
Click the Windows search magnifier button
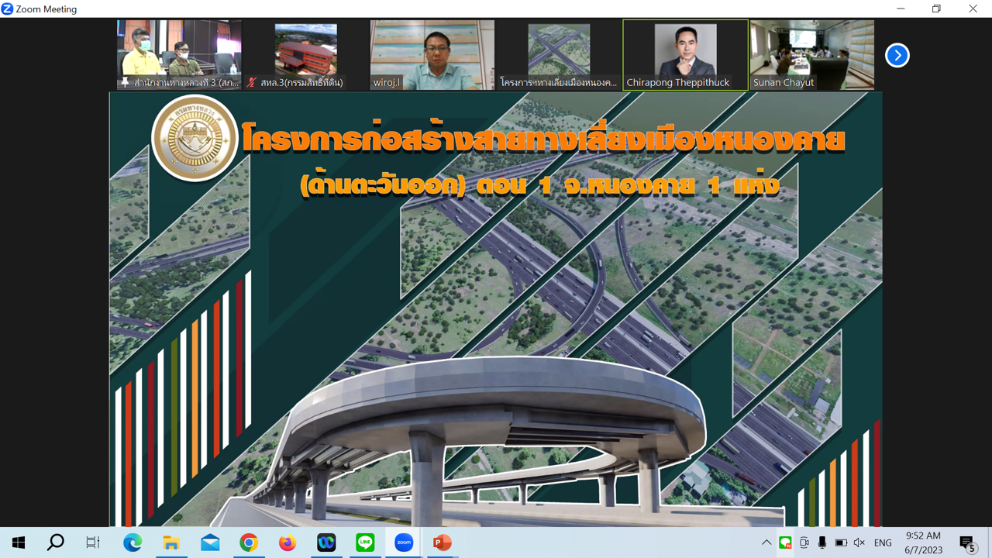click(x=56, y=542)
